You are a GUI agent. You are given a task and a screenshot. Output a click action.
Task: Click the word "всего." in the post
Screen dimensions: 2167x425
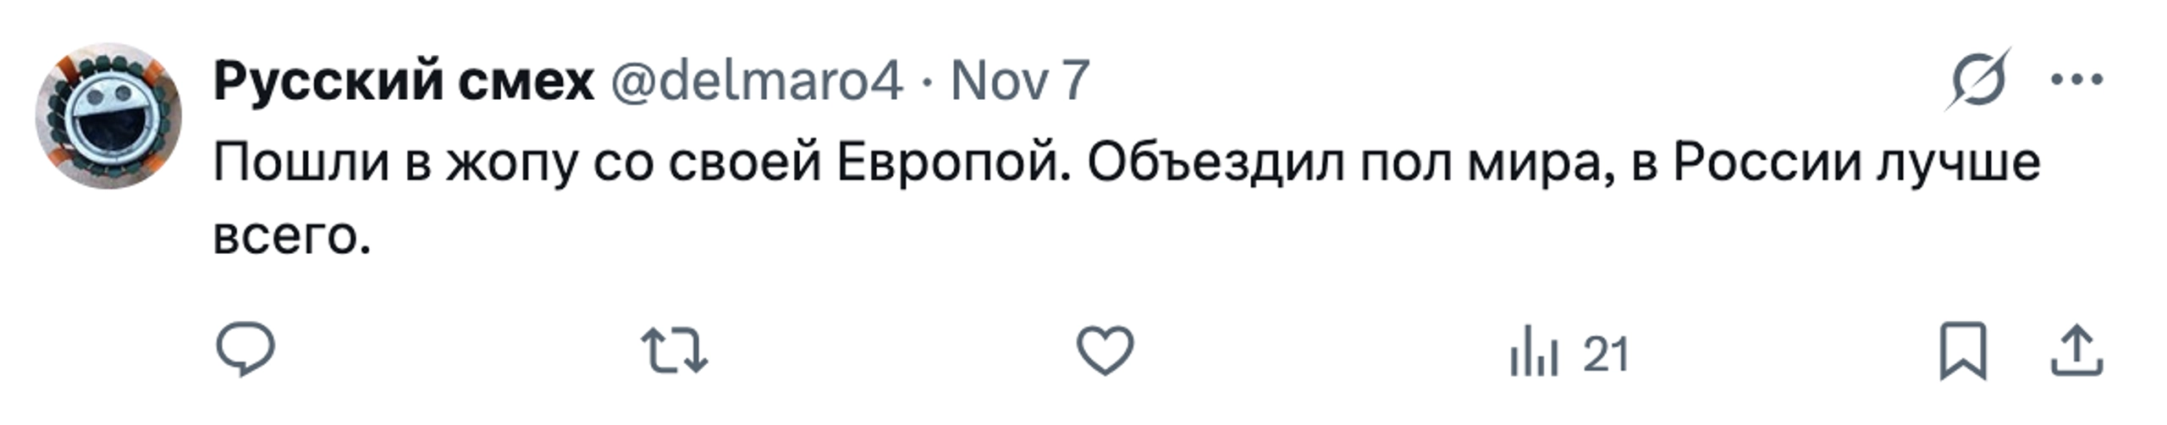[x=292, y=235]
